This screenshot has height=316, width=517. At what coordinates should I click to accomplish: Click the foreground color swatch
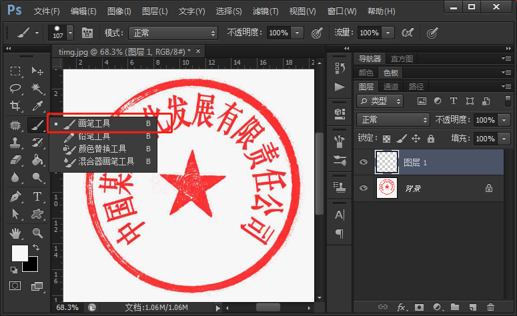tap(19, 253)
